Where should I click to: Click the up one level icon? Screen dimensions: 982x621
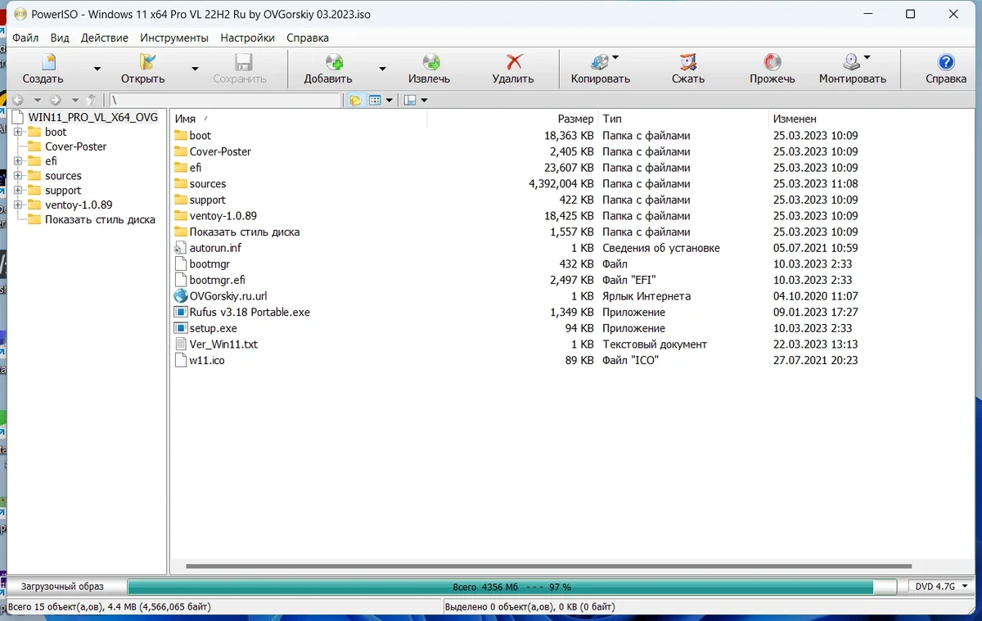[x=92, y=100]
